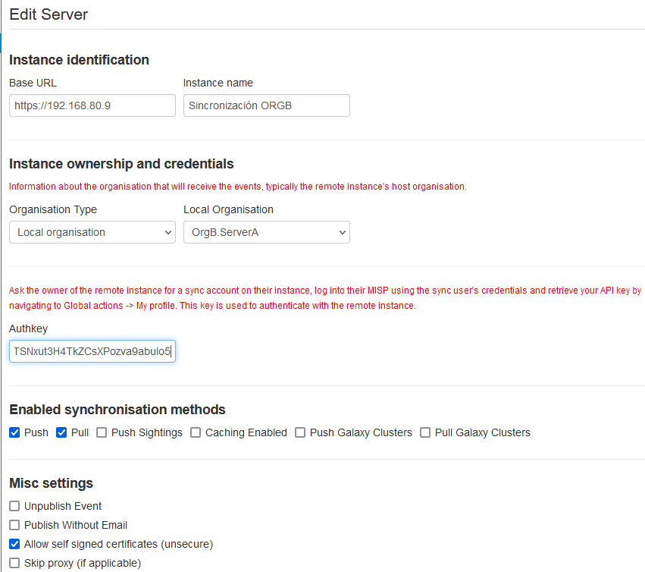Tick the Caching Enabled checkbox
The image size is (645, 572).
pos(196,432)
